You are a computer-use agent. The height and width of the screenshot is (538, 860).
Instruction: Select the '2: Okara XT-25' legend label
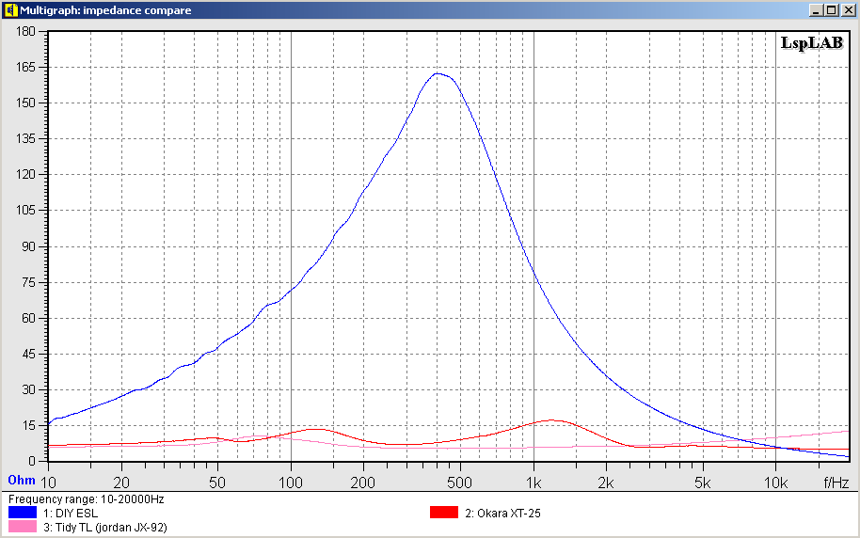tap(503, 514)
